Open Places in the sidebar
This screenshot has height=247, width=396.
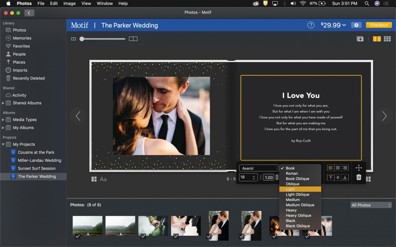coord(15,62)
